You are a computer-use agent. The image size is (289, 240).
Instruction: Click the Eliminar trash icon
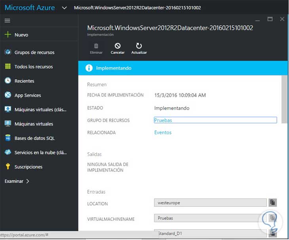[96, 46]
